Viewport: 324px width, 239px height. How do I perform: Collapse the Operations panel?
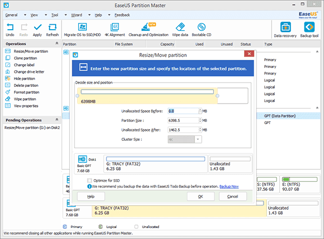[57, 43]
